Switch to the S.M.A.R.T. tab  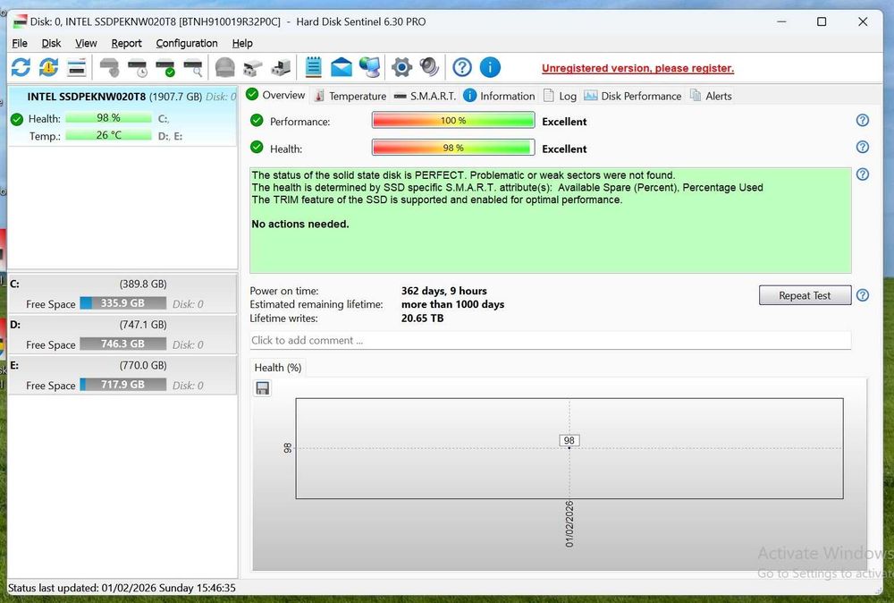point(426,96)
